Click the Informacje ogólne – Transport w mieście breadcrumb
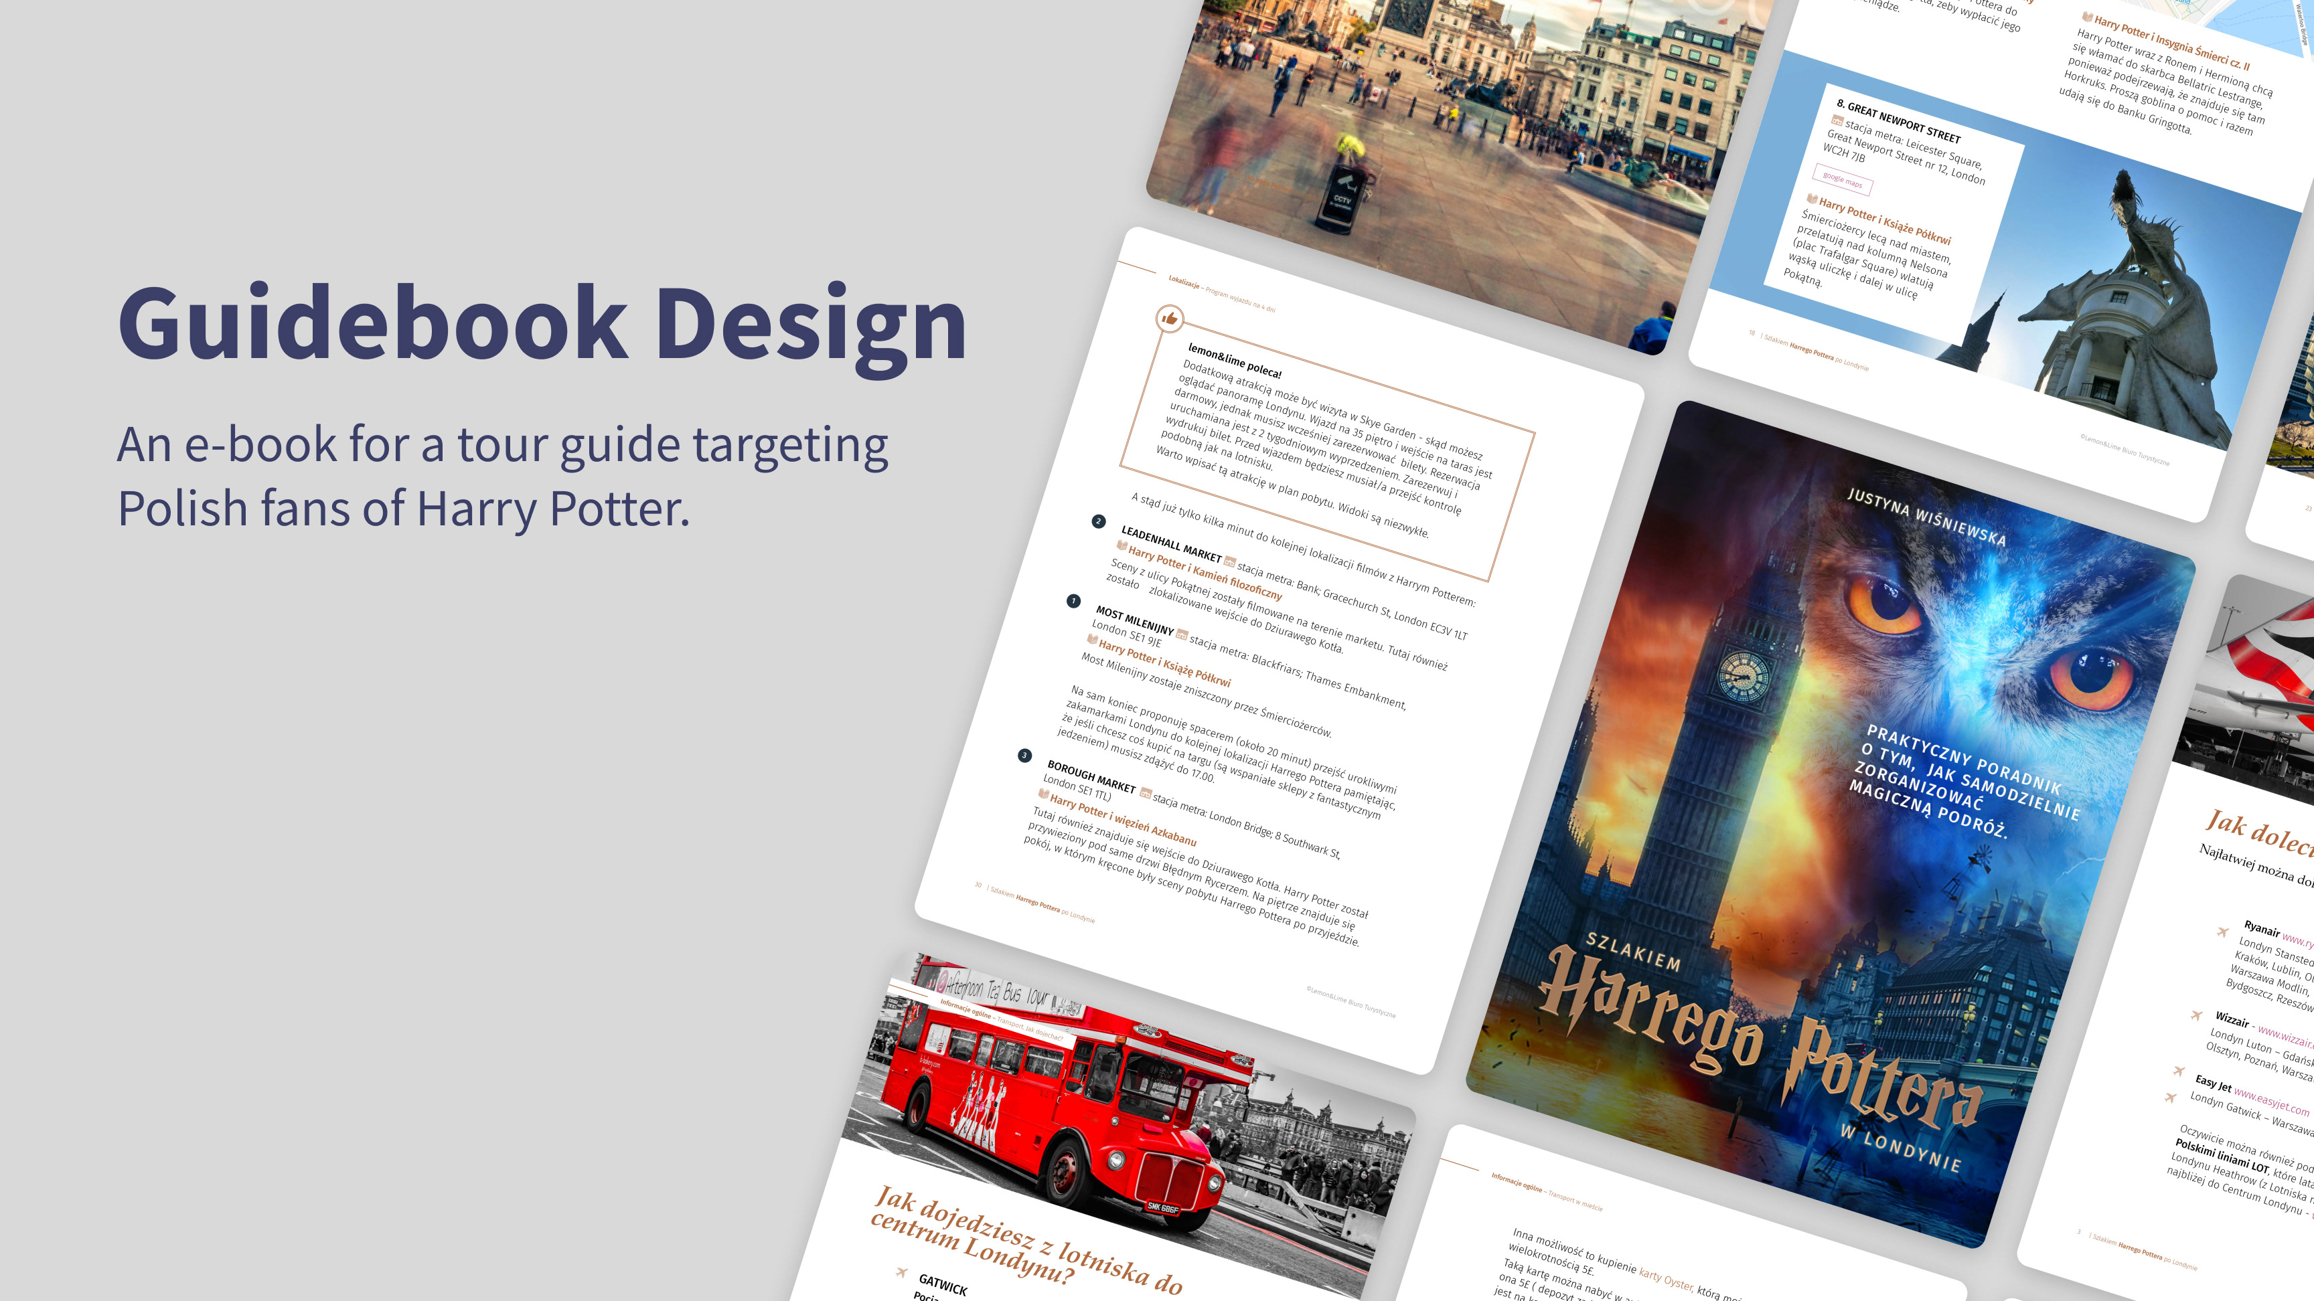Image resolution: width=2314 pixels, height=1301 pixels. [1546, 1191]
